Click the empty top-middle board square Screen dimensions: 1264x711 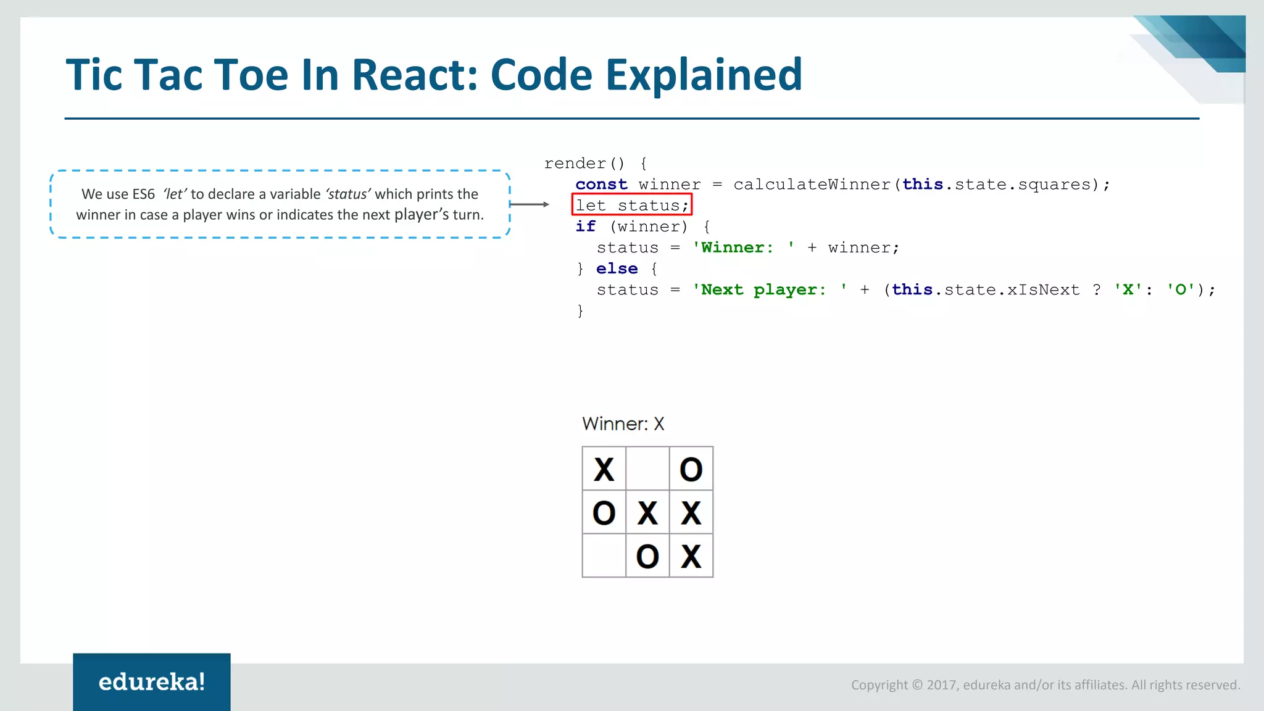pyautogui.click(x=647, y=469)
